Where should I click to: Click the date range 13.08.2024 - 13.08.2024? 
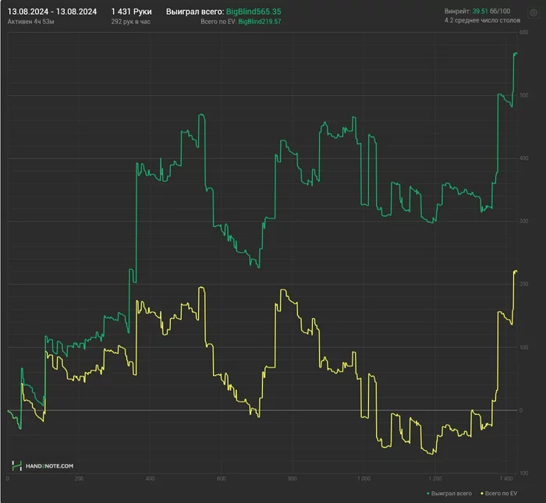tap(52, 12)
